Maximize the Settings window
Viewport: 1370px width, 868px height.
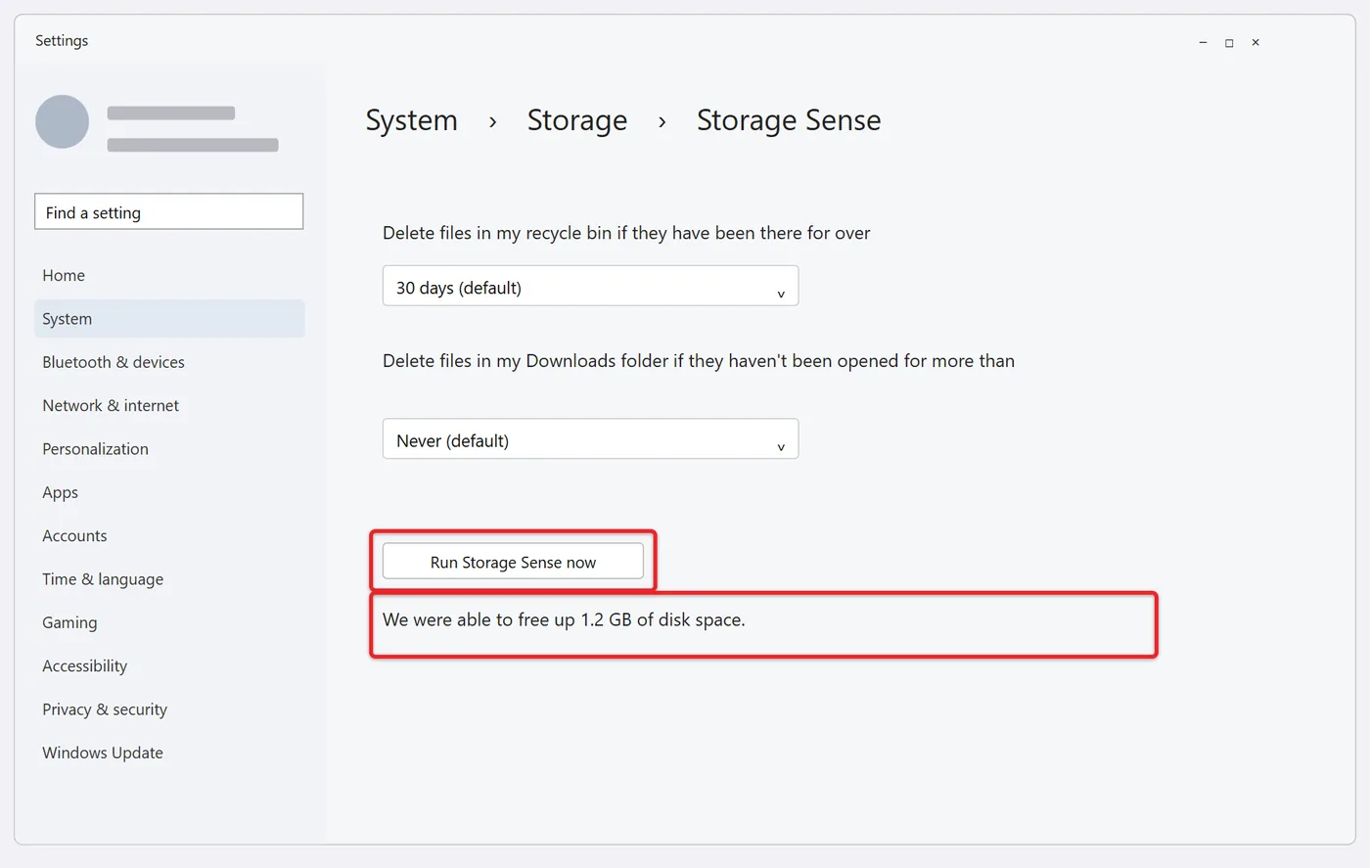click(x=1229, y=42)
